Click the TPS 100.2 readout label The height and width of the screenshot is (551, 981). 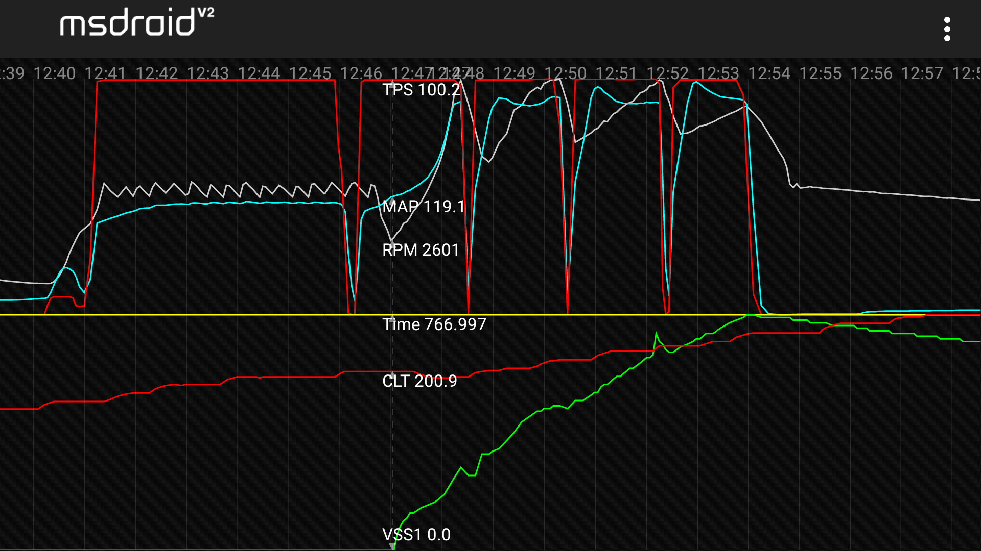point(421,90)
